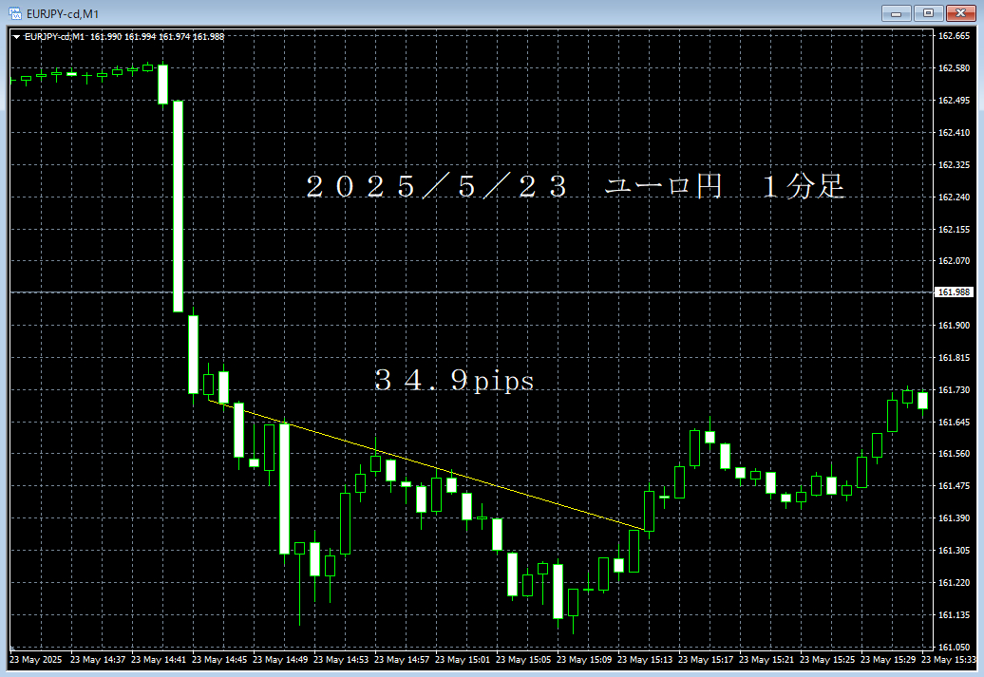Click the EURJPY-cd,M1 title bar text
Screen dimensions: 984x677
pyautogui.click(x=57, y=13)
